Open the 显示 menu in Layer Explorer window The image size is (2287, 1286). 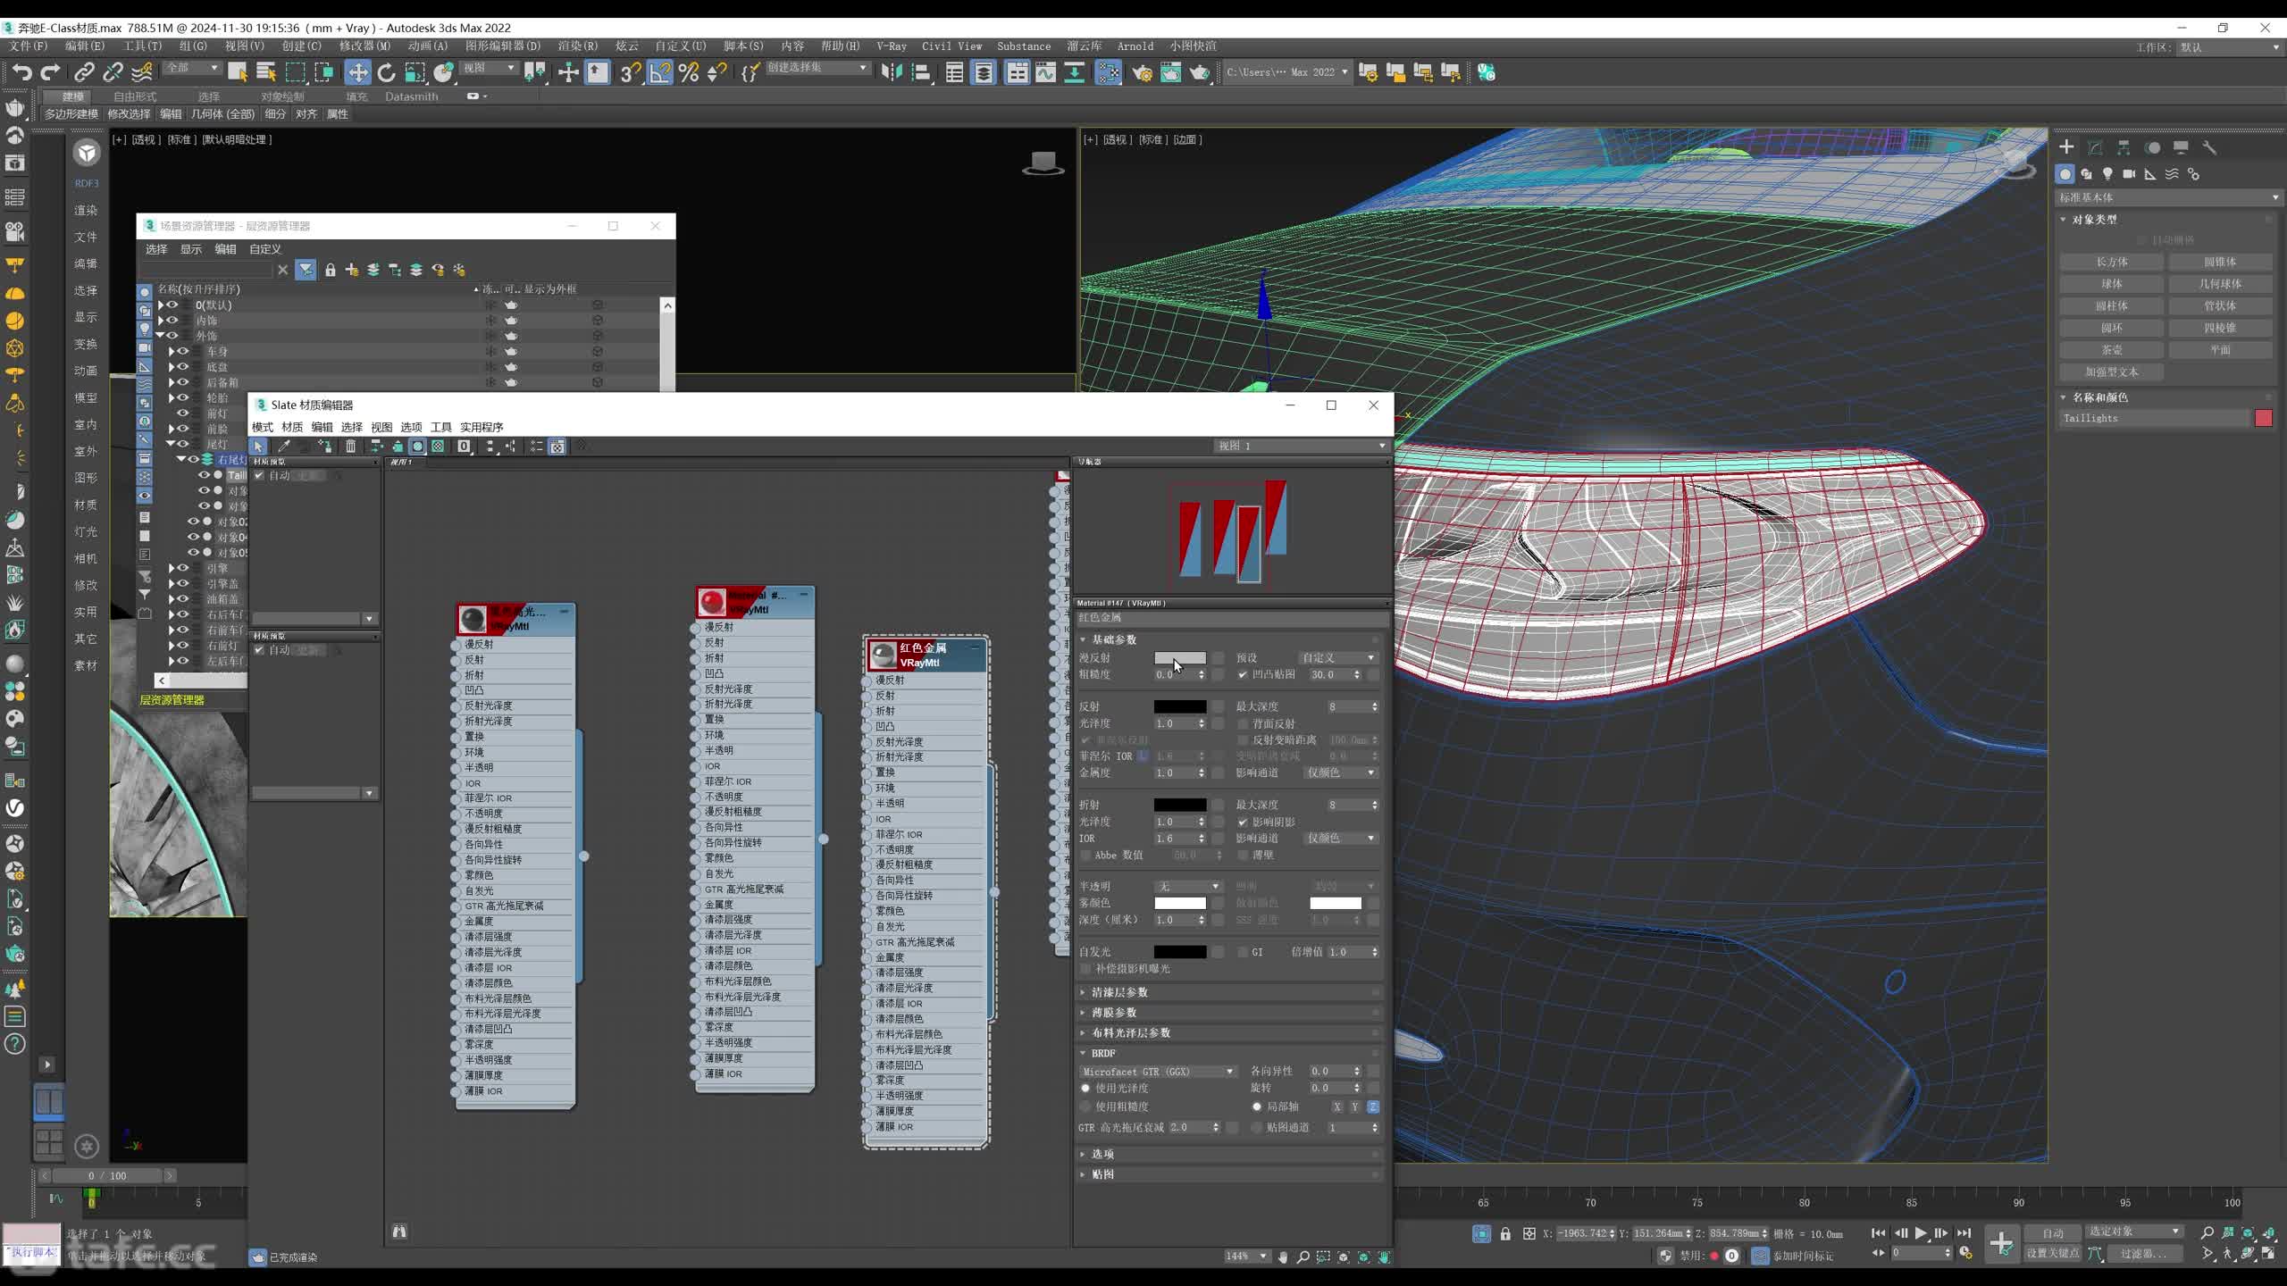[x=191, y=249]
